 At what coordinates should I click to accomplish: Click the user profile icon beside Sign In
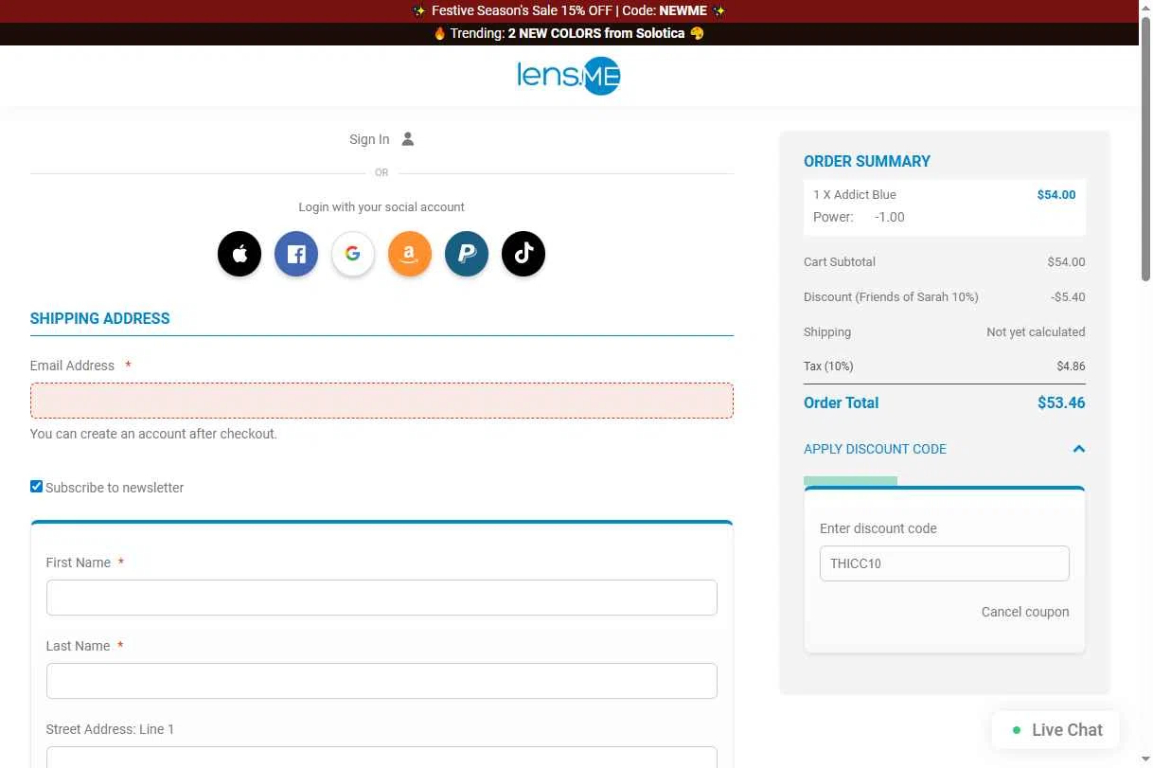point(408,139)
